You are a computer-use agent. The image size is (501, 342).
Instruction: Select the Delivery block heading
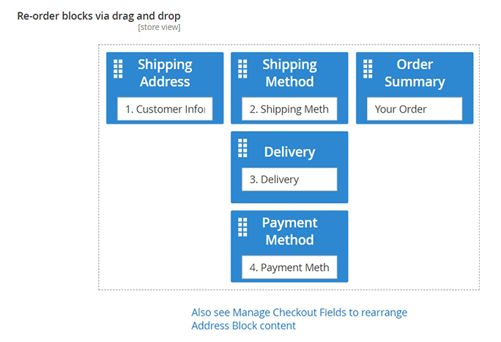pyautogui.click(x=289, y=152)
